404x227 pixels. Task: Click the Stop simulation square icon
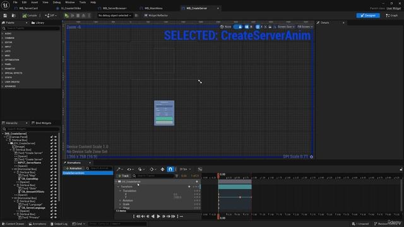pyautogui.click(x=78, y=16)
